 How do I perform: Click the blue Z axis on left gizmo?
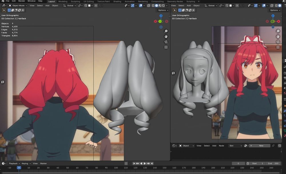pyautogui.click(x=161, y=16)
